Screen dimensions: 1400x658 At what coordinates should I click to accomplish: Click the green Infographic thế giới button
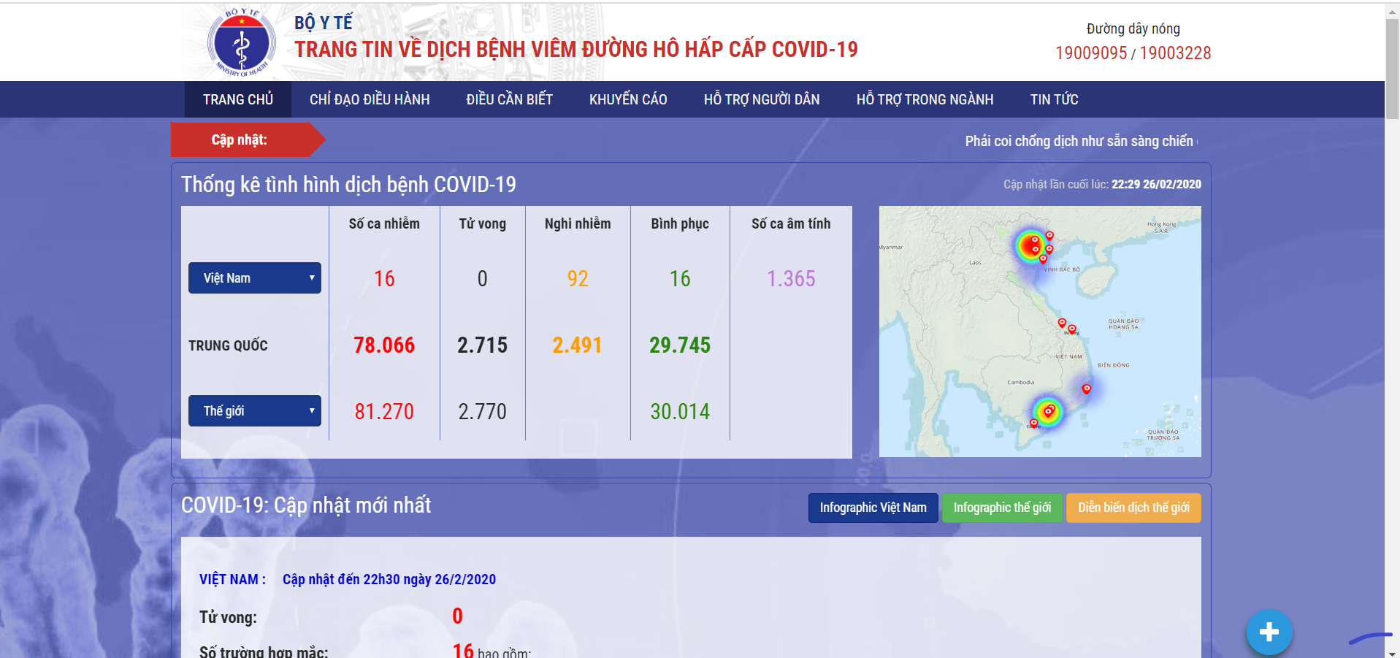(1002, 508)
